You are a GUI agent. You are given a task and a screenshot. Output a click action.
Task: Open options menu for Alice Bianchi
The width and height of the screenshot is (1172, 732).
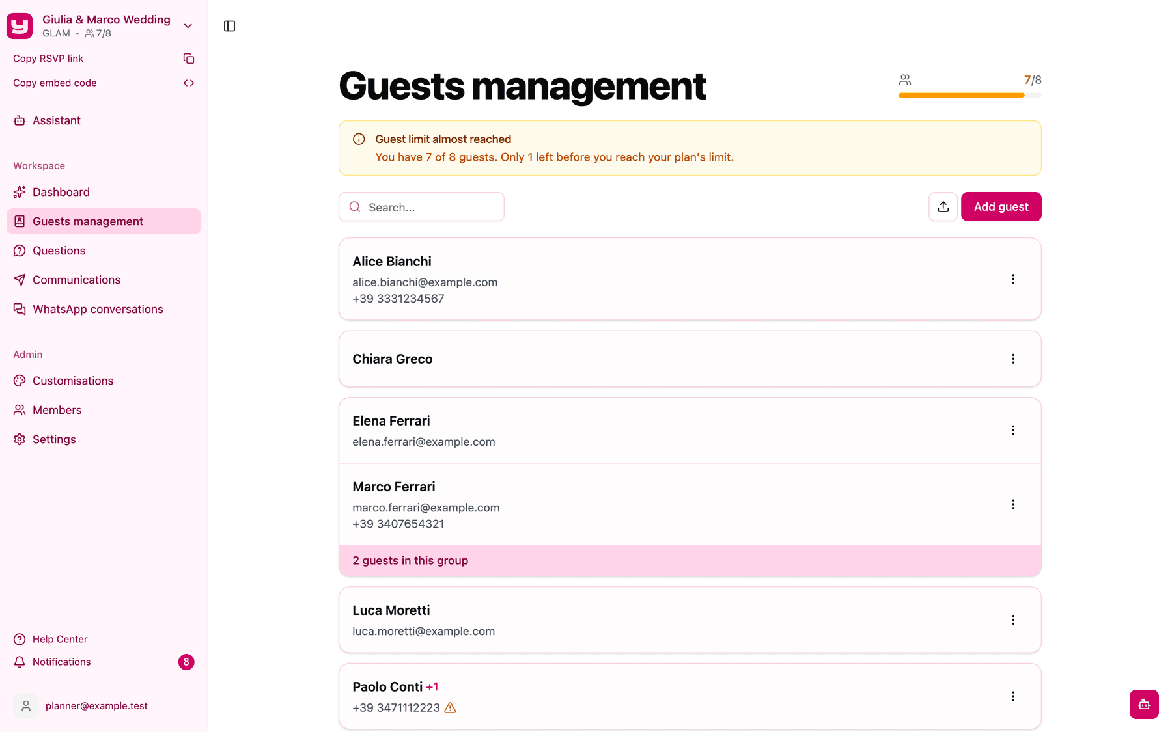[x=1013, y=279]
